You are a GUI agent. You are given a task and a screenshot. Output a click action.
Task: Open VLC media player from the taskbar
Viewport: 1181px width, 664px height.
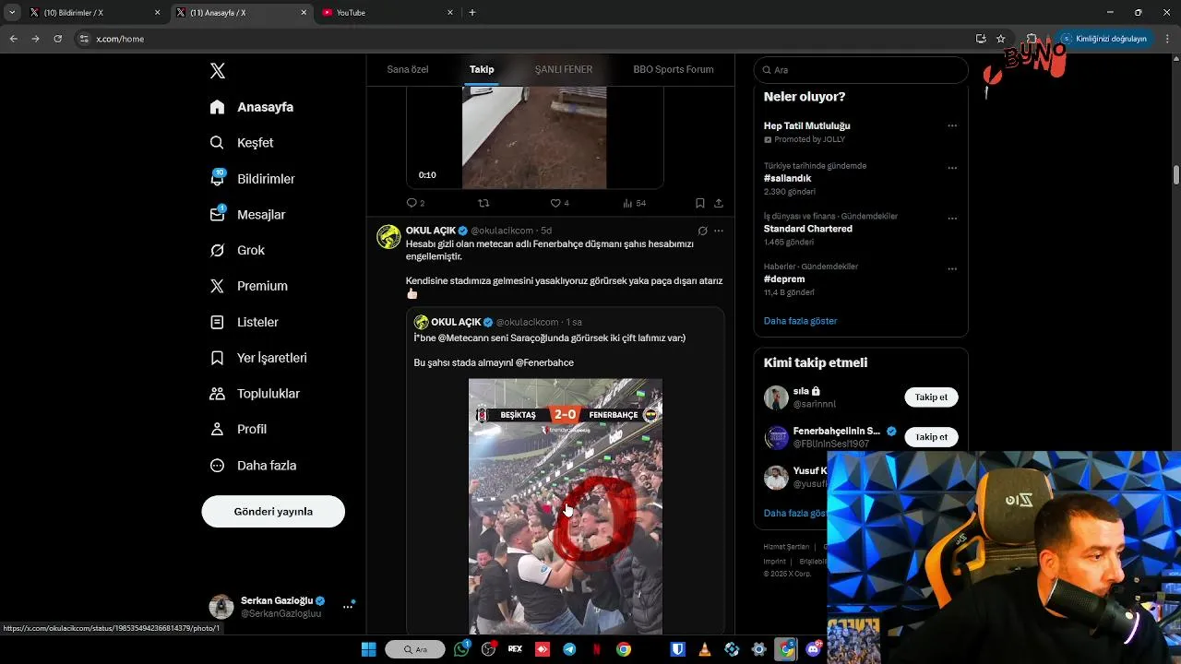pos(705,649)
